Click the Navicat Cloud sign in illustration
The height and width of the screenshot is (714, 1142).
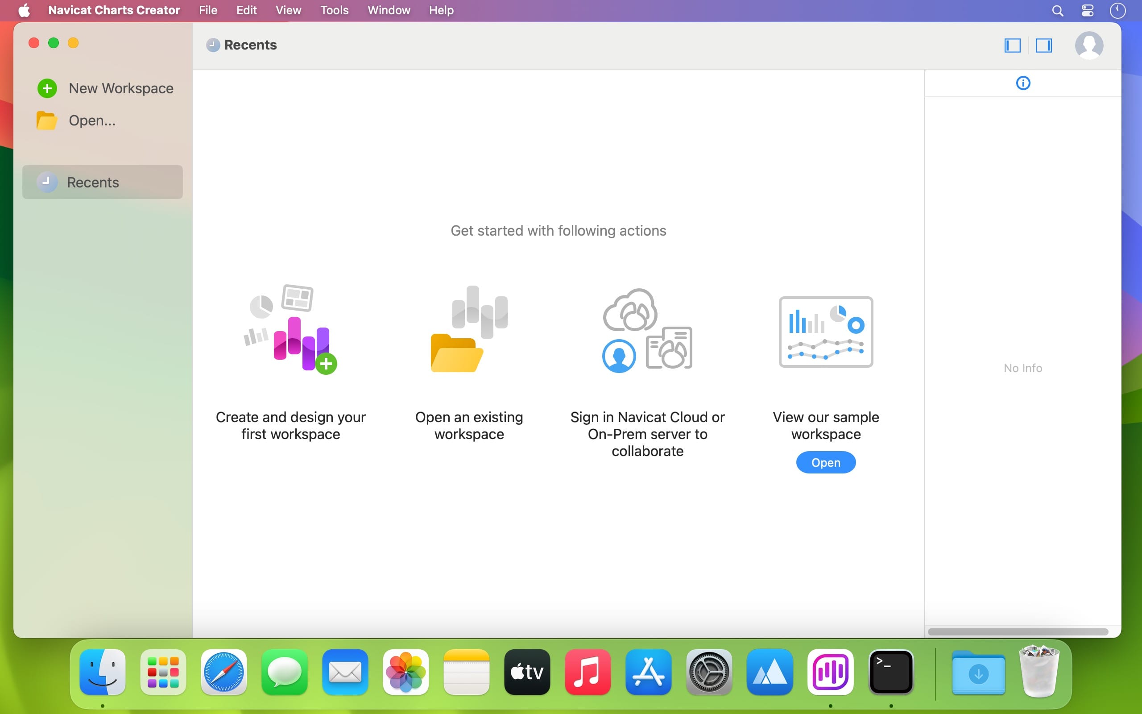(x=647, y=331)
